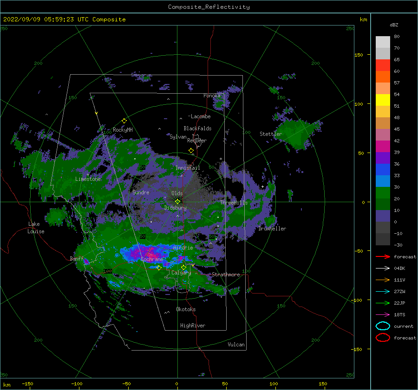Viewport: 418px width, 390px height.
Task: Click the Lake Louise label
Action: (x=36, y=228)
